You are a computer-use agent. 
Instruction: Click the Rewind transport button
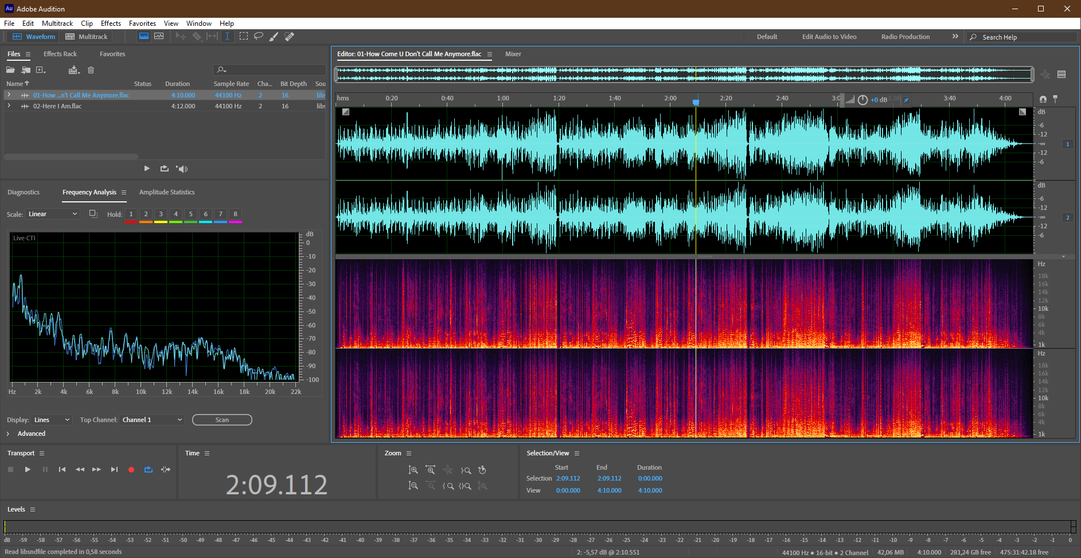tap(80, 470)
